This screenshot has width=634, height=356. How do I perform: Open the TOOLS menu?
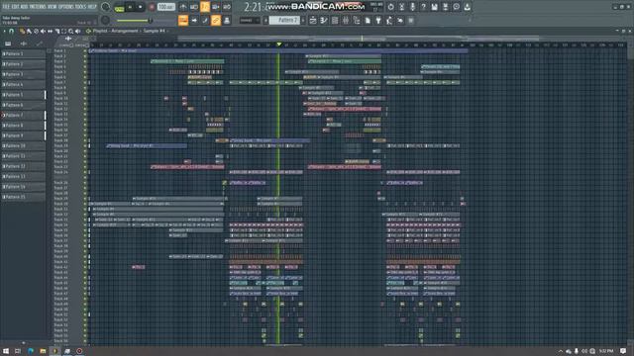click(81, 7)
